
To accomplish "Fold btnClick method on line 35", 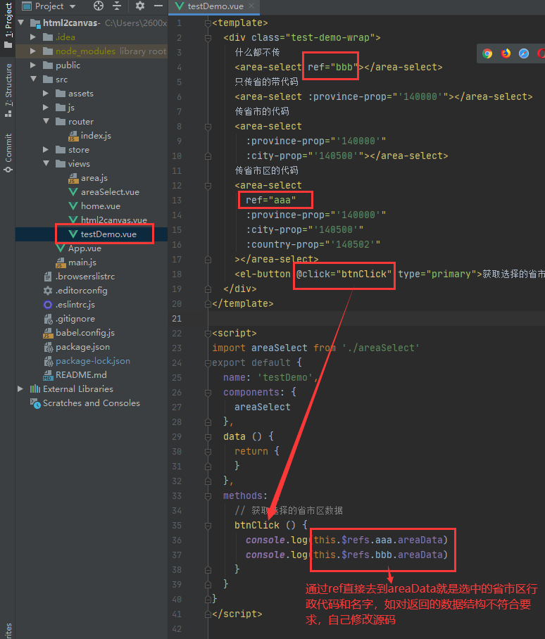I will 208,526.
